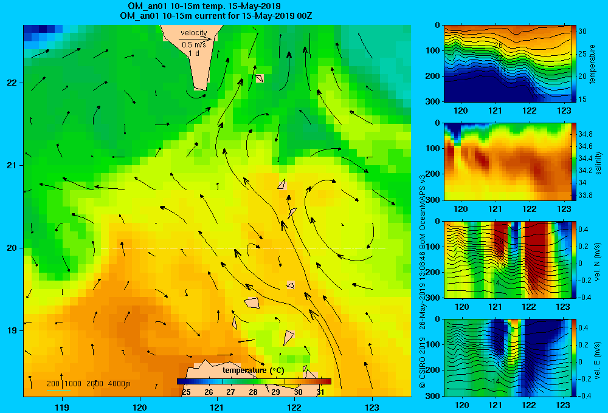608x413 pixels.
Task: Click the '34.8' tick on salinity colorbar
Action: coord(585,134)
